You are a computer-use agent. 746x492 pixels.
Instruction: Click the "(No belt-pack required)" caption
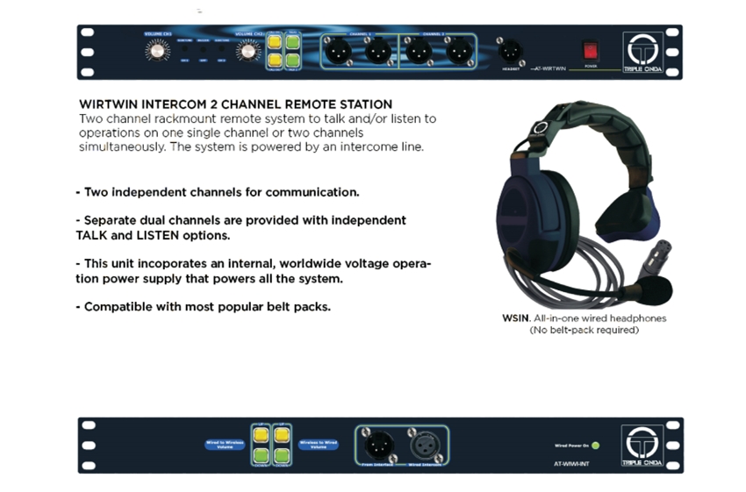[585, 330]
